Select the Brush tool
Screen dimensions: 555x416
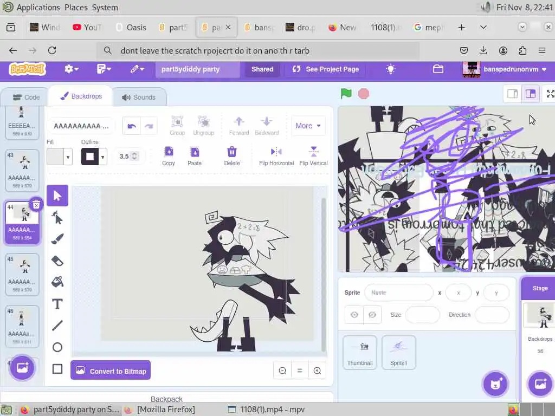[x=57, y=239]
